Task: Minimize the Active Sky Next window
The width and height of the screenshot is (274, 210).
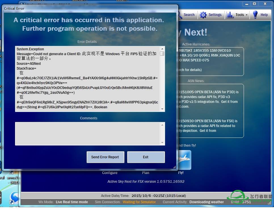Action: (246, 4)
